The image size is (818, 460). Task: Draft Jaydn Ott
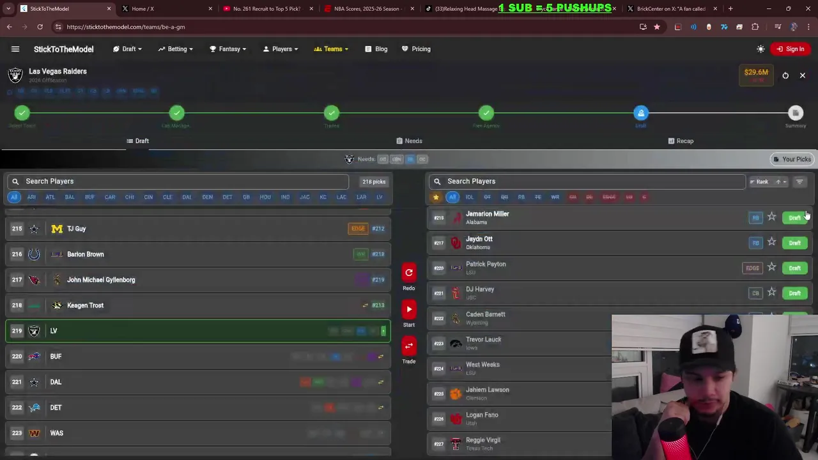pyautogui.click(x=795, y=243)
